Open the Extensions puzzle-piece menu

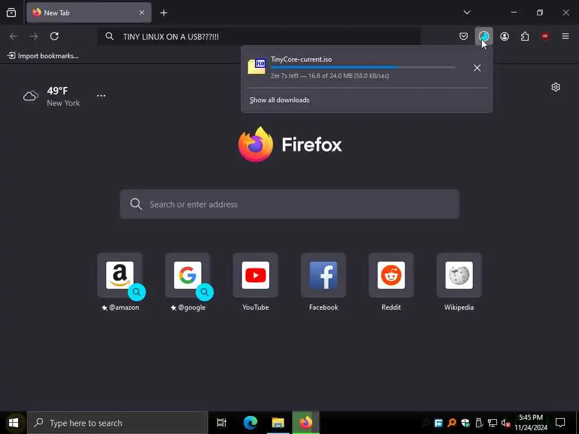(x=525, y=36)
